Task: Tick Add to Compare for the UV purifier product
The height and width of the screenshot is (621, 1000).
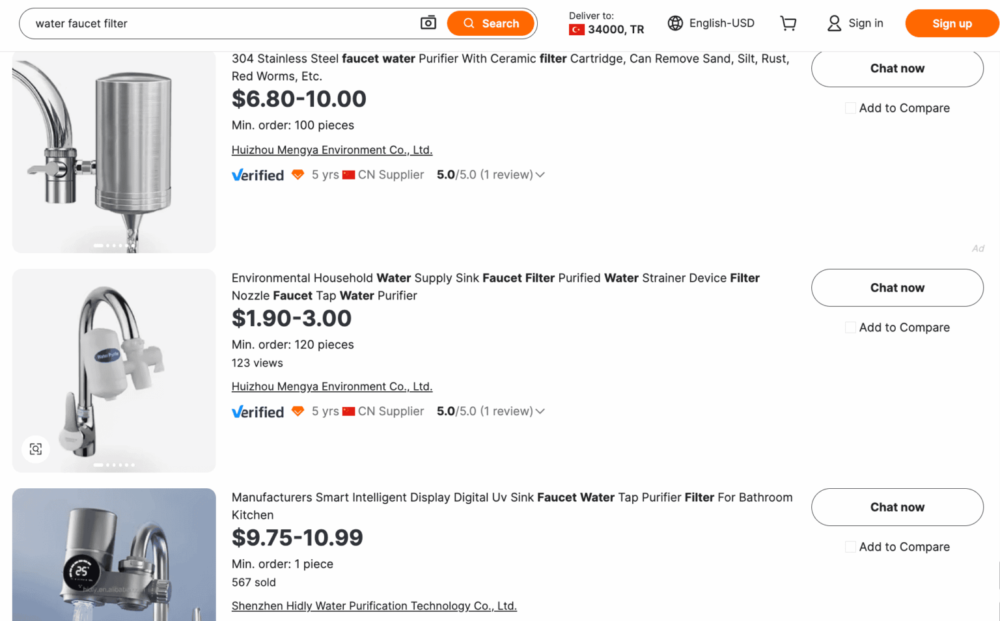Action: pos(850,547)
